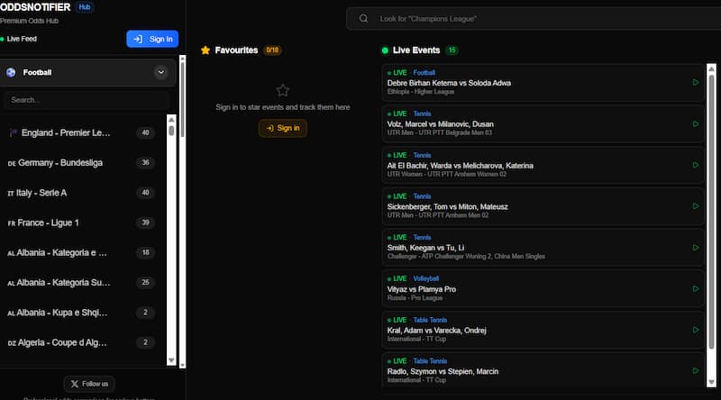Click the Football soccer ball icon

[x=11, y=72]
